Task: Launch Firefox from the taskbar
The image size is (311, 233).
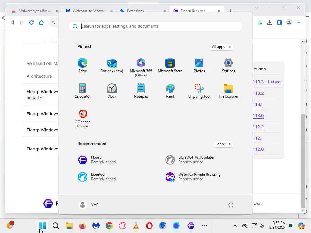Action: point(83,226)
